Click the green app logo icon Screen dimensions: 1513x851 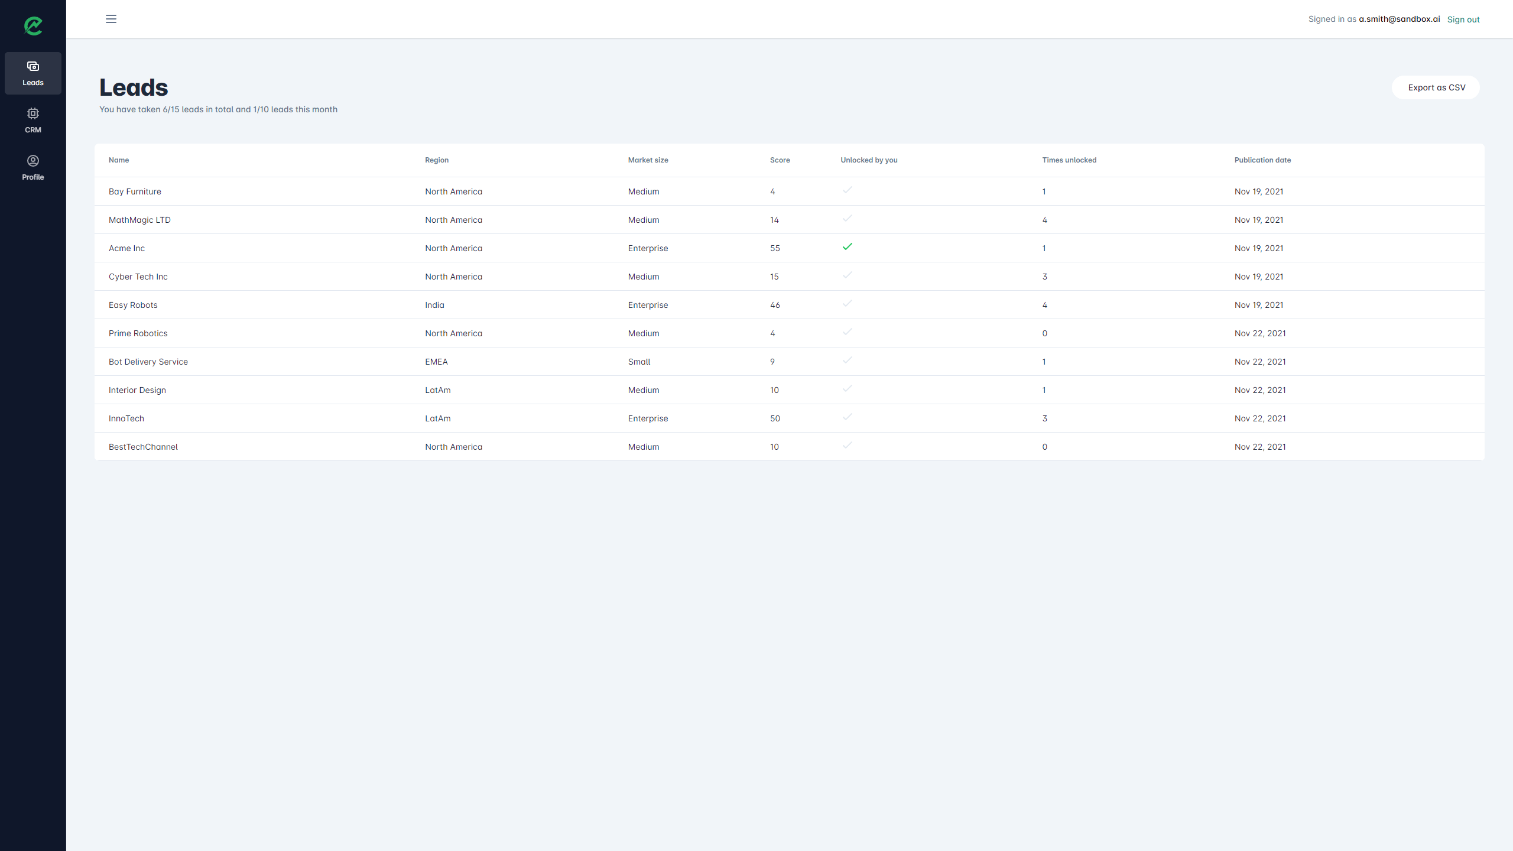coord(33,26)
